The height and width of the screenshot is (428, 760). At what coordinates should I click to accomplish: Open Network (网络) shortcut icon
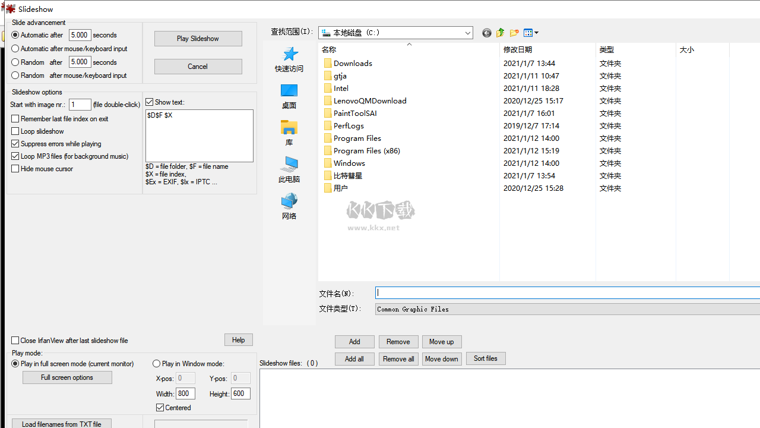pos(289,207)
